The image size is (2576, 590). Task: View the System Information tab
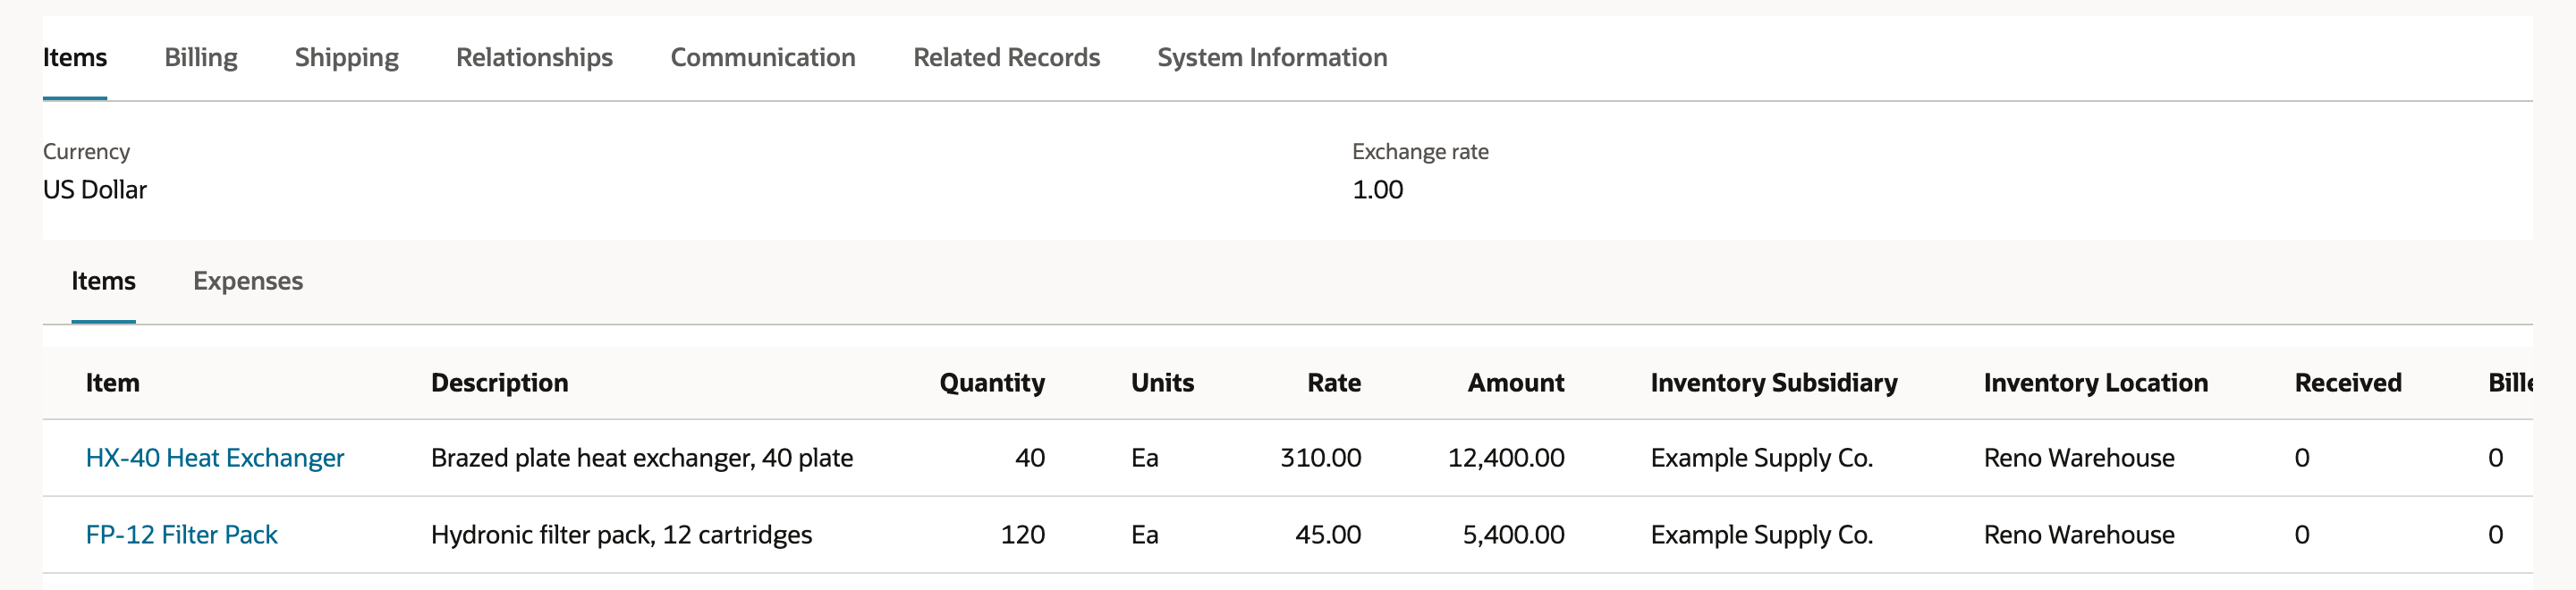point(1272,57)
